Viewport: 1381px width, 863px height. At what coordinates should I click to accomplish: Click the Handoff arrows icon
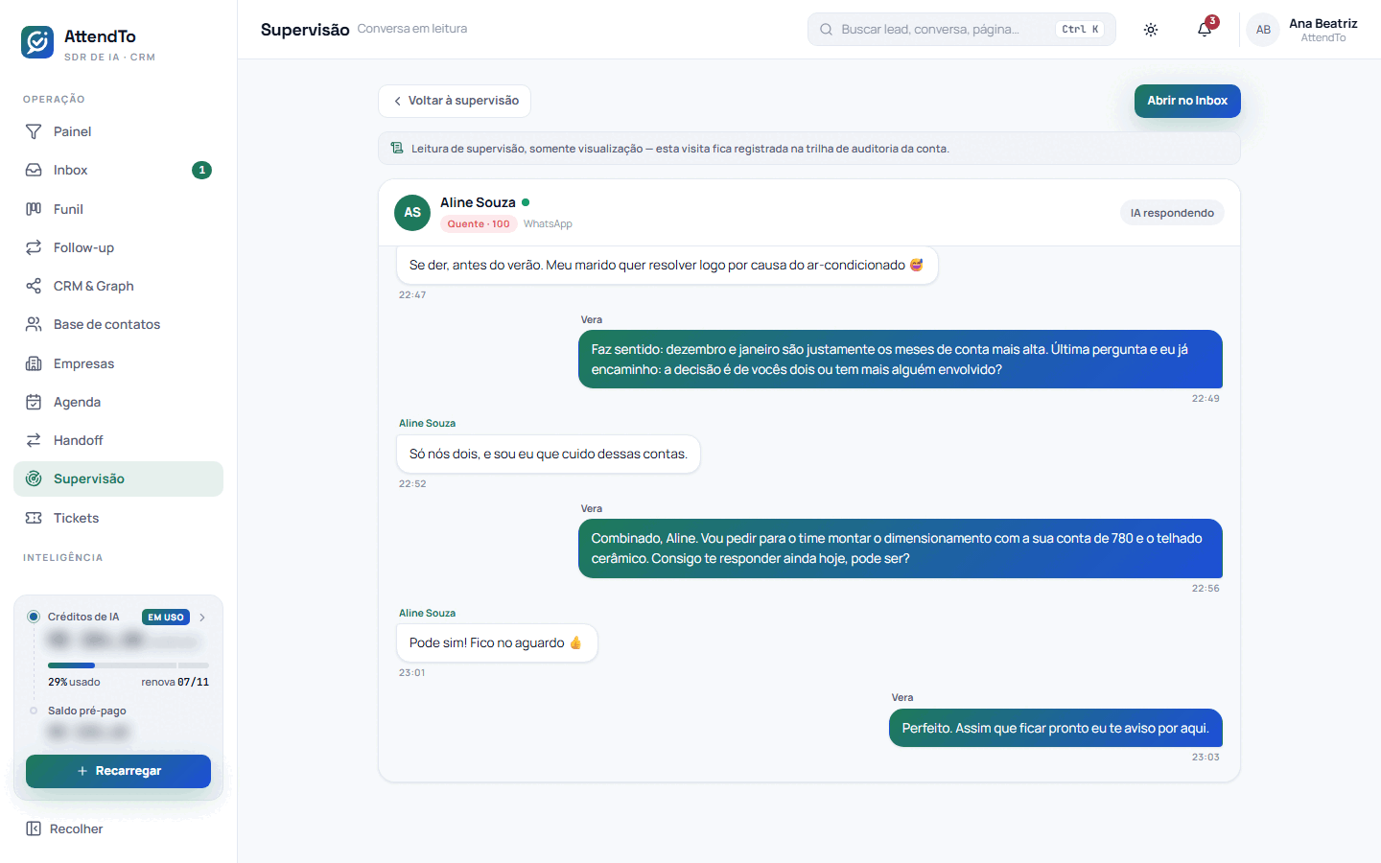pyautogui.click(x=34, y=440)
